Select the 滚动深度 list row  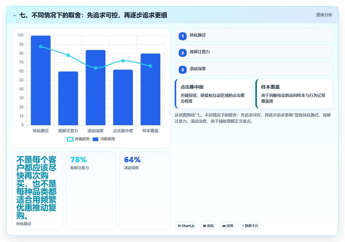point(254,69)
